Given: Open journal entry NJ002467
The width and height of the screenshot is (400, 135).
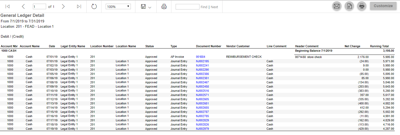Looking at the screenshot, I should [x=202, y=82].
